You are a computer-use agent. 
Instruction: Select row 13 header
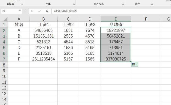[4, 93]
